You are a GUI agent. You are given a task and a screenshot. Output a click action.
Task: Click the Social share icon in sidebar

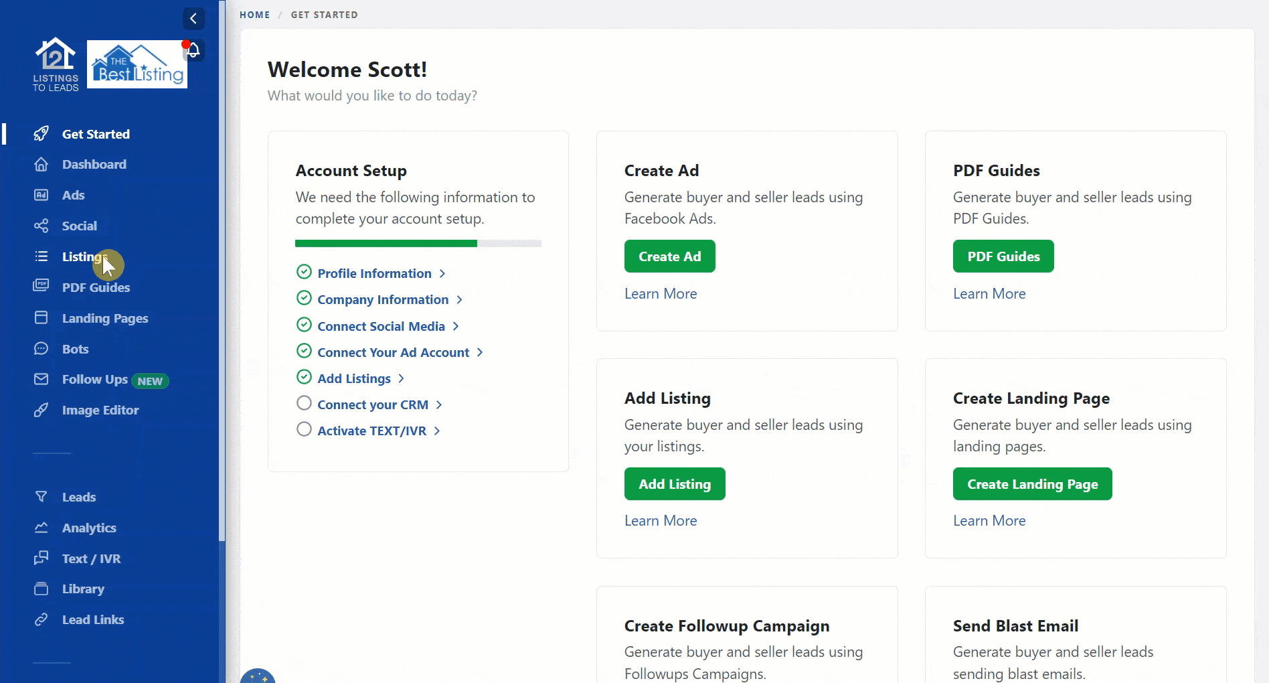pos(41,226)
